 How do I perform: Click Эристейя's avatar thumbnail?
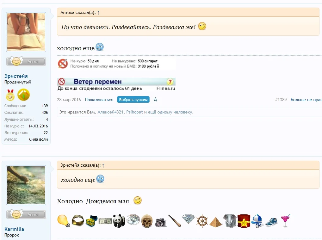click(26, 32)
